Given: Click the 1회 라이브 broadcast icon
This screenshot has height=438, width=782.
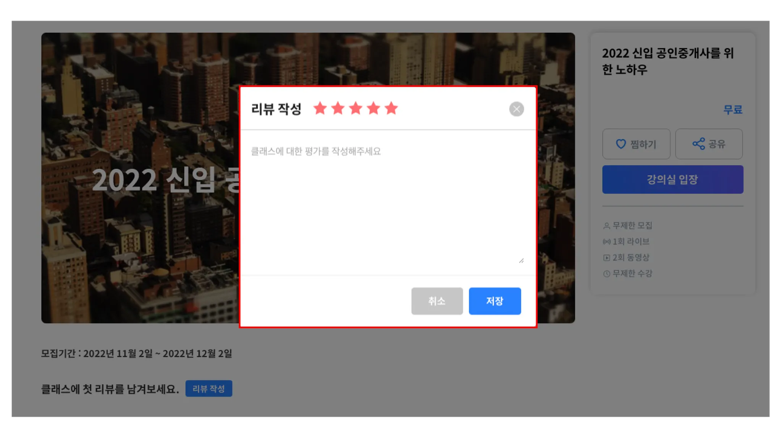Looking at the screenshot, I should tap(606, 242).
